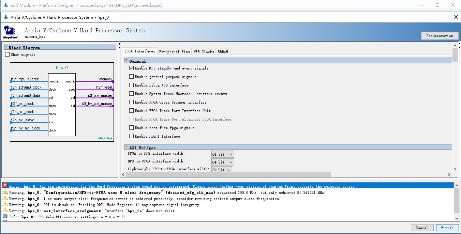This screenshot has height=234, width=461.
Task: Click vertical scrollbar of parameters panel
Action: 455,55
